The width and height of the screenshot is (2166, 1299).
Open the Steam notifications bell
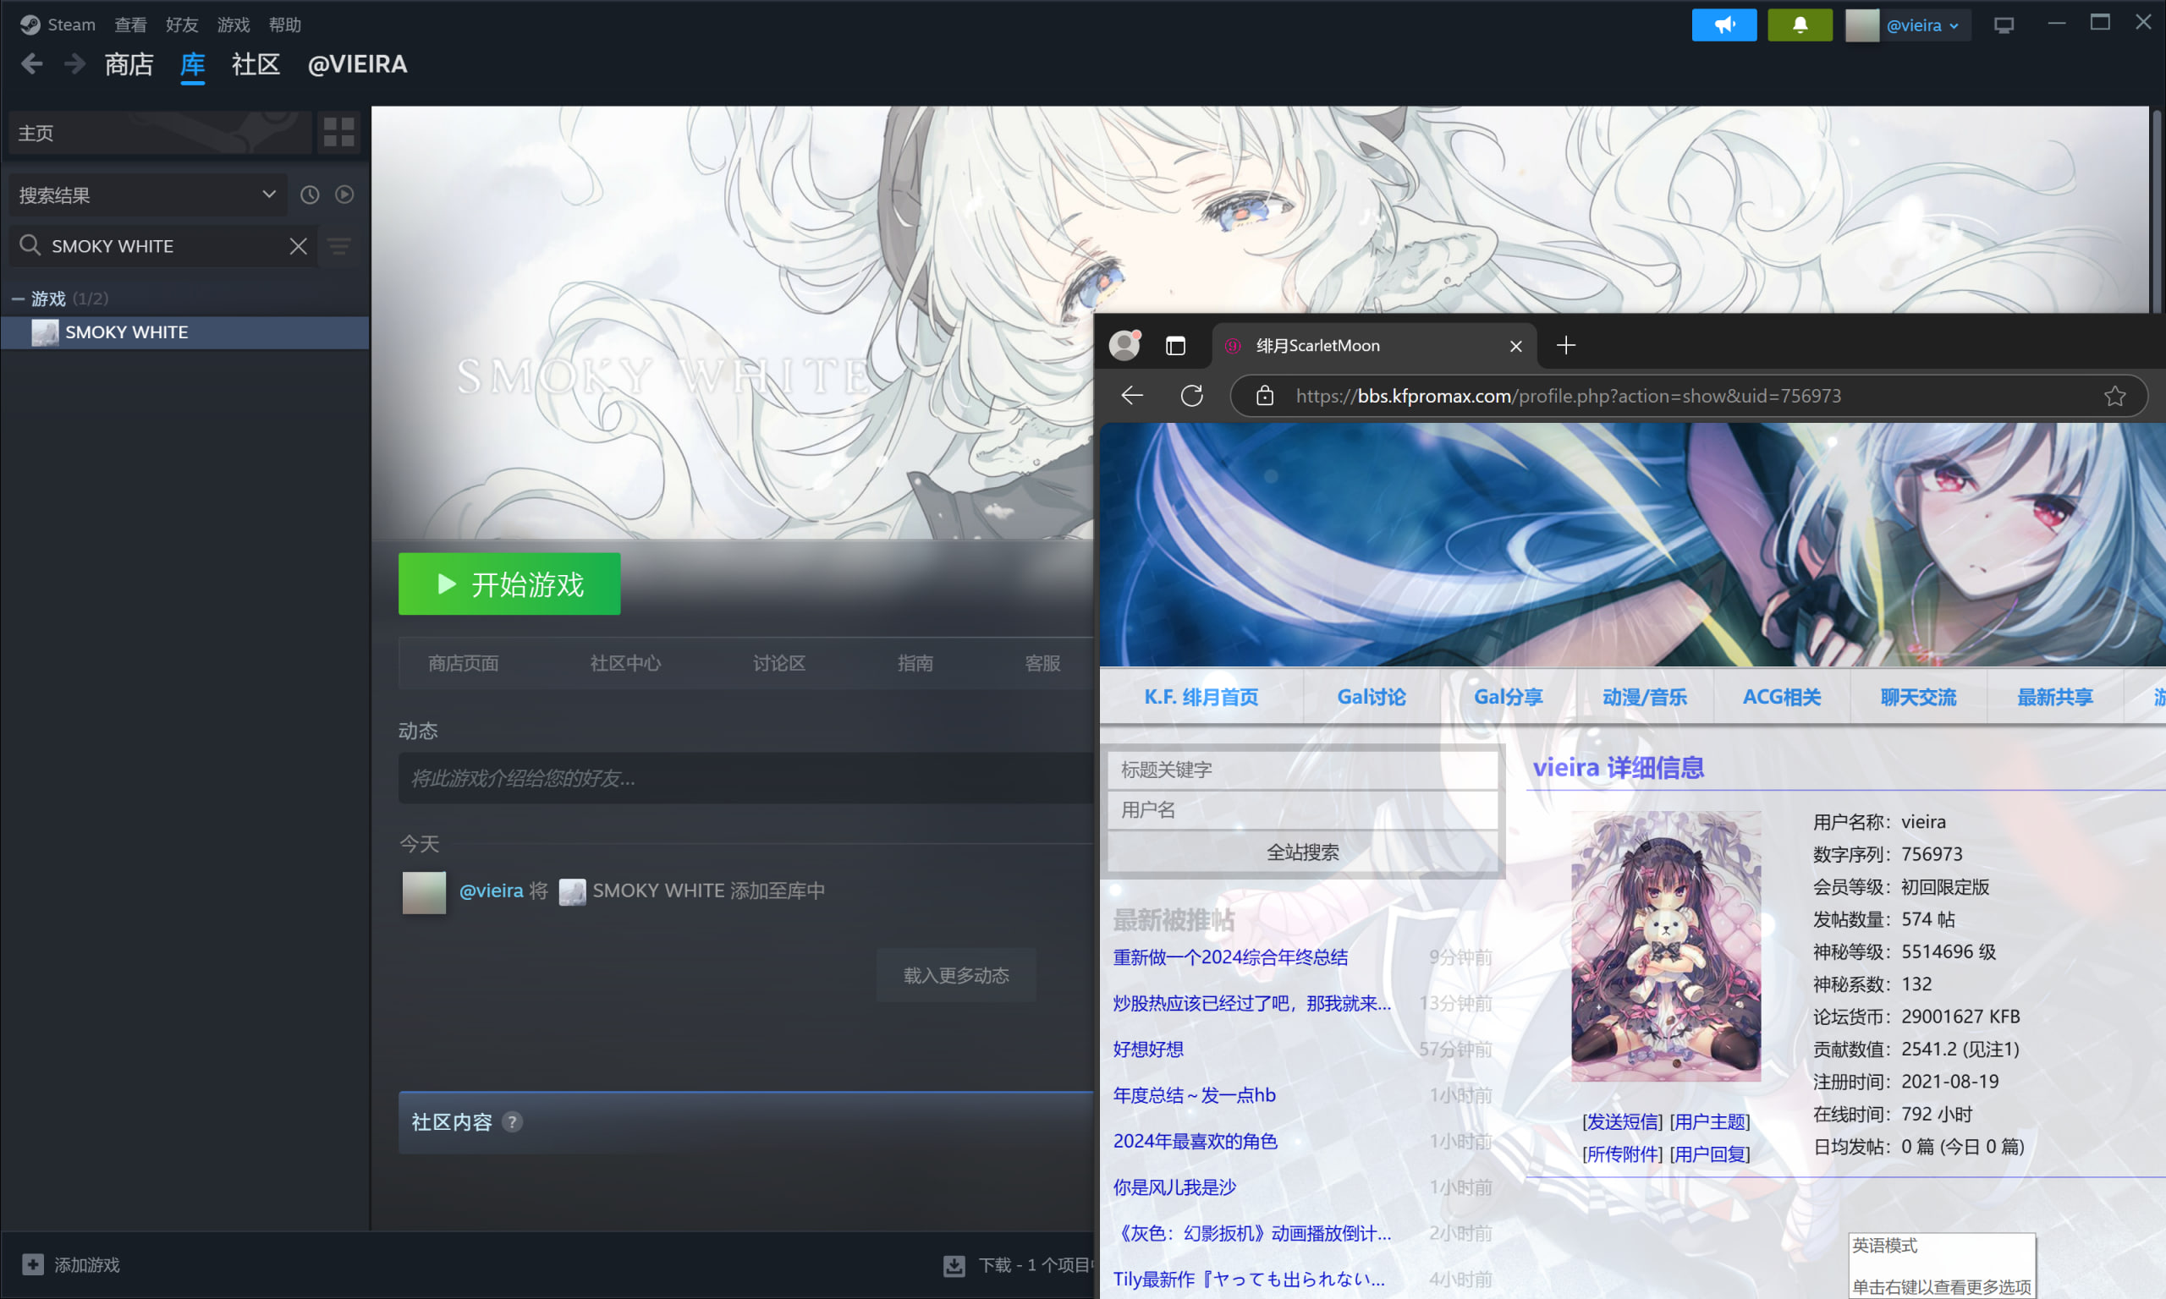pyautogui.click(x=1799, y=25)
